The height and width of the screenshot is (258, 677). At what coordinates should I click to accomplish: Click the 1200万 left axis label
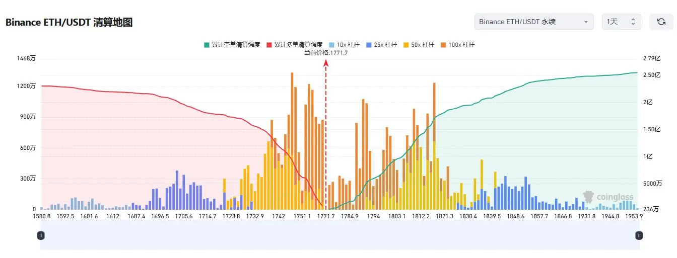click(x=26, y=86)
